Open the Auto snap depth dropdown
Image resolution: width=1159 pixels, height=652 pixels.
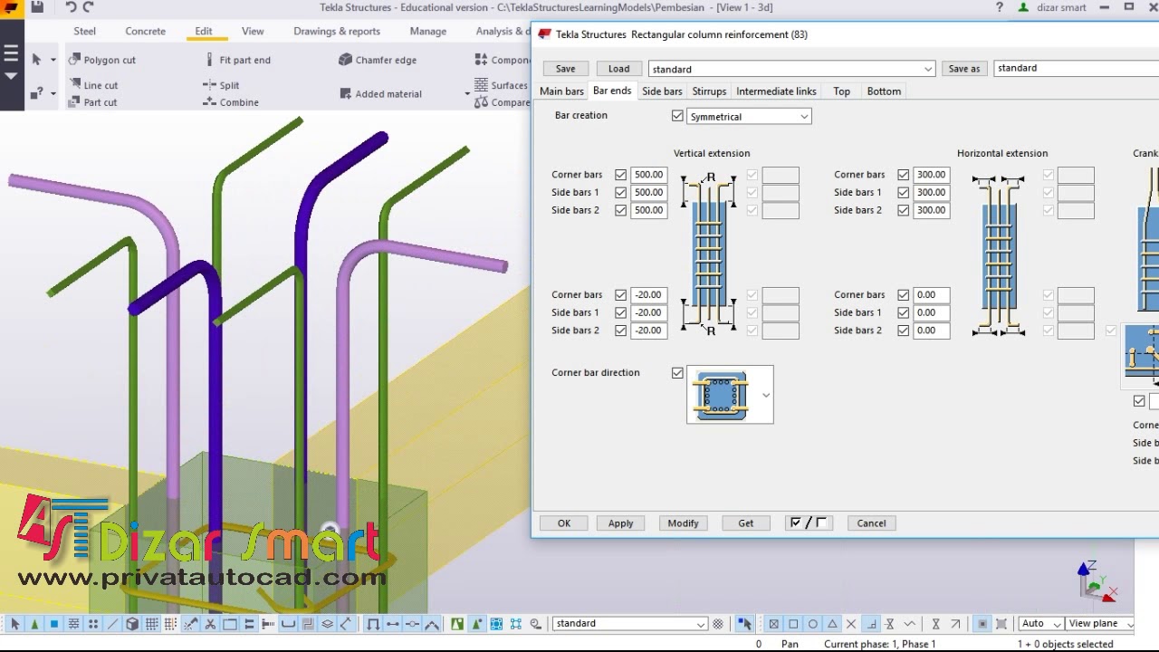click(x=1057, y=624)
